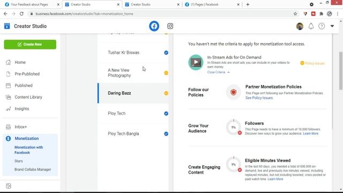Switch to Pages | Facebook browser tab
The image size is (343, 193).
pyautogui.click(x=212, y=4)
